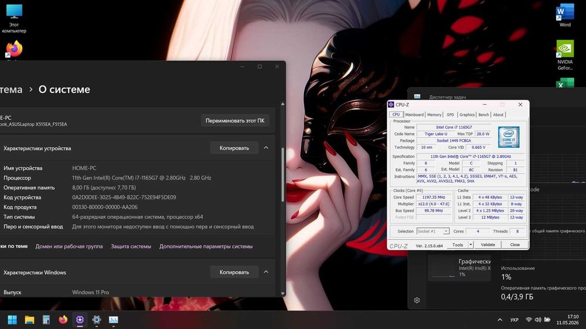
Task: Copy device specs with Копировать button
Action: click(x=234, y=148)
